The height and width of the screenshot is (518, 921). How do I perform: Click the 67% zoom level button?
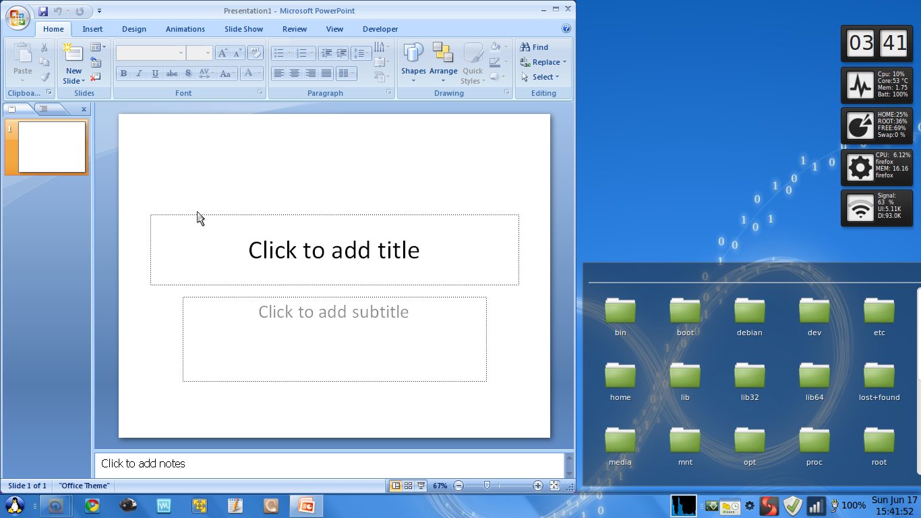pos(440,486)
